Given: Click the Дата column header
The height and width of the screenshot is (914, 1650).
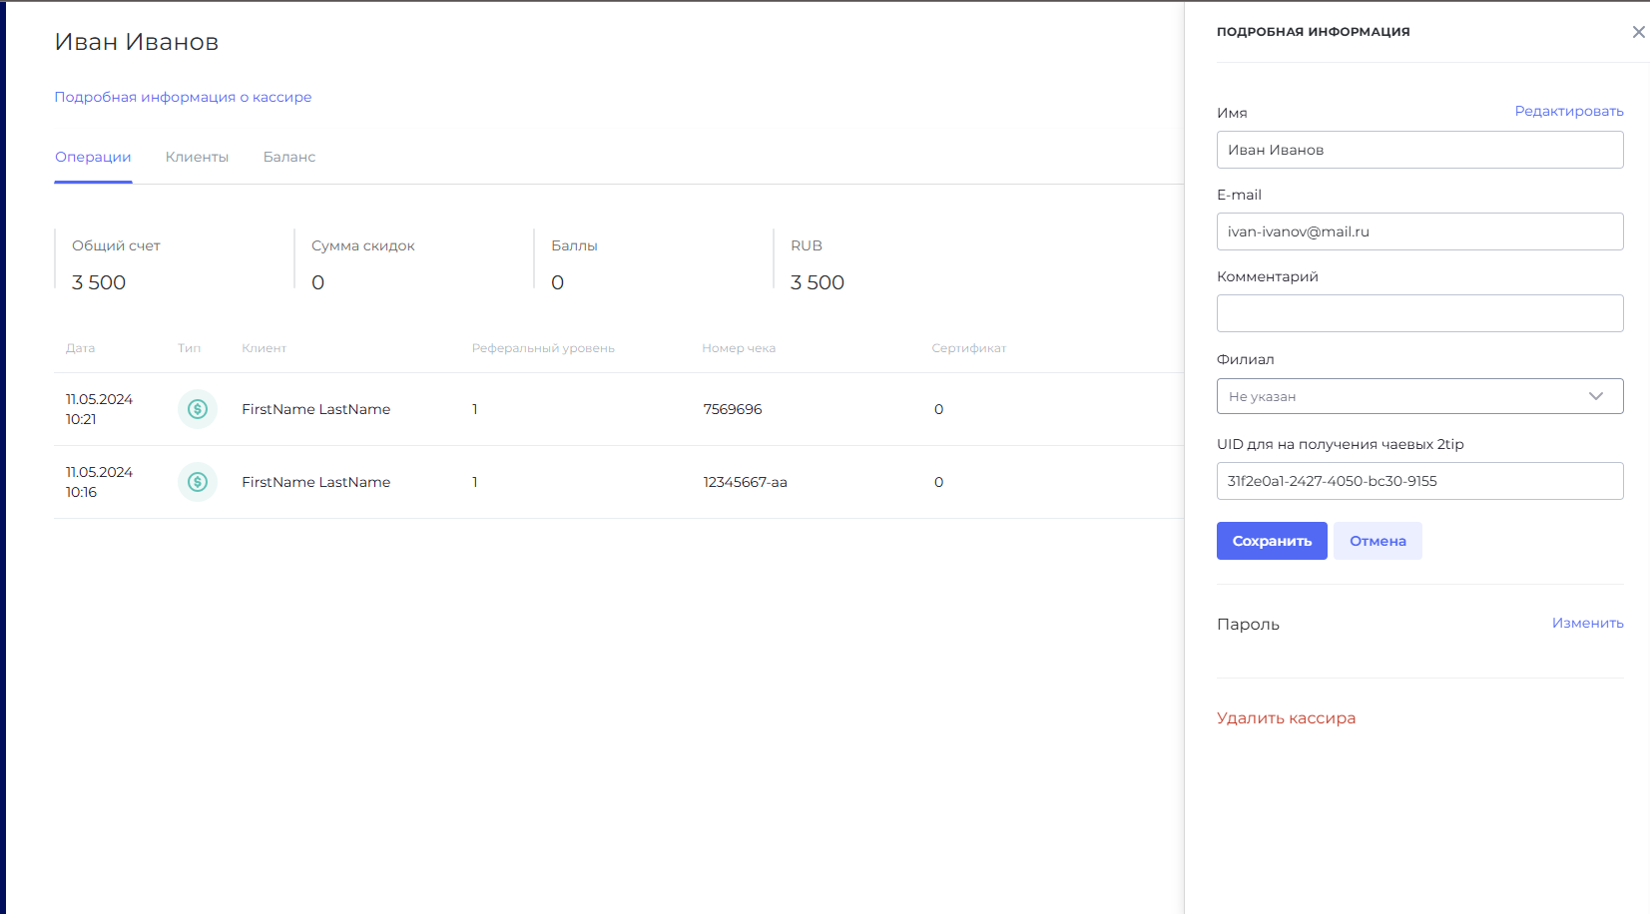Looking at the screenshot, I should point(81,348).
